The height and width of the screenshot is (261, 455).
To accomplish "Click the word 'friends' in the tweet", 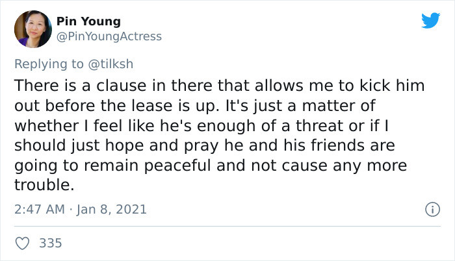I will tap(338, 145).
